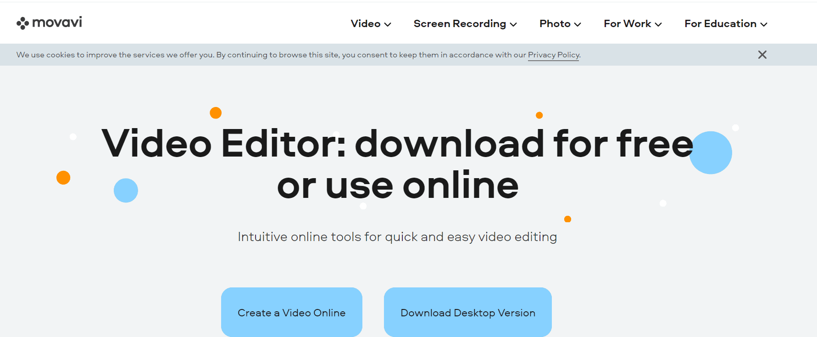Click Create a Video Online button
The height and width of the screenshot is (337, 817).
pyautogui.click(x=292, y=312)
